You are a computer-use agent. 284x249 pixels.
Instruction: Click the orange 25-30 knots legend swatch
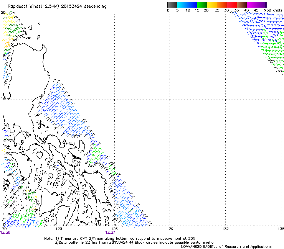(x=222, y=5)
